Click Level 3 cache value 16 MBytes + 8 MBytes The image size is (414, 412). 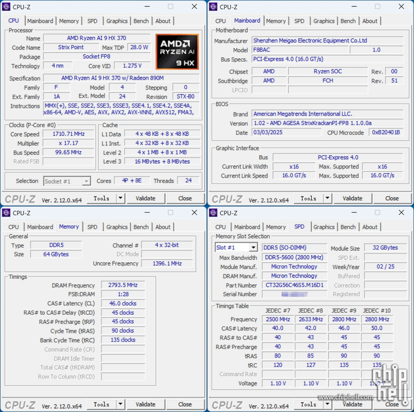[162, 162]
